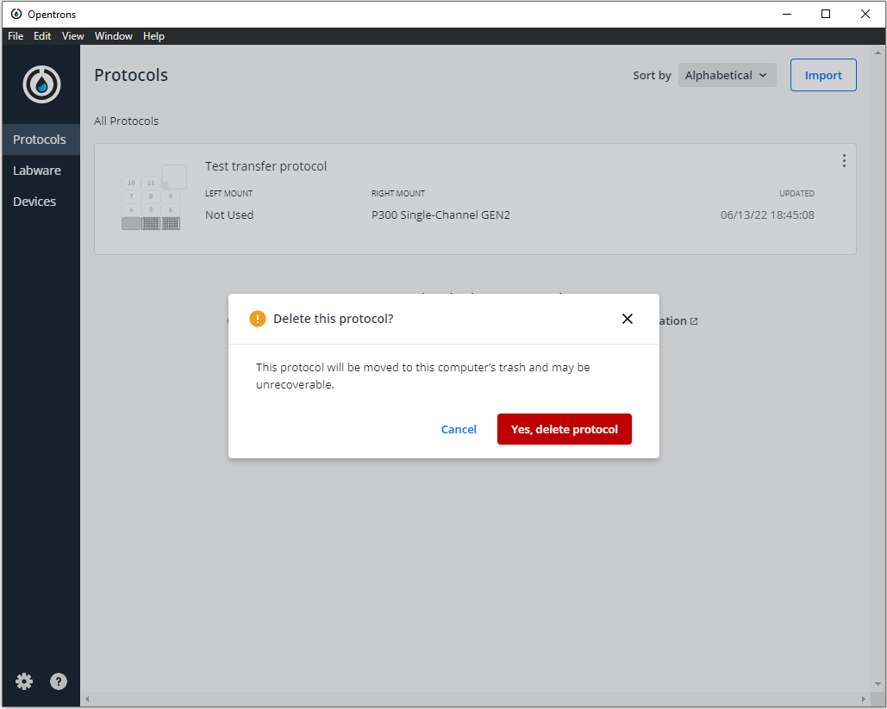Click the deck map thumbnail of Test transfer protocol
The height and width of the screenshot is (709, 887).
[152, 198]
